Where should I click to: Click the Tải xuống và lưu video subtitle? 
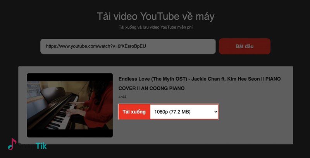tap(156, 27)
